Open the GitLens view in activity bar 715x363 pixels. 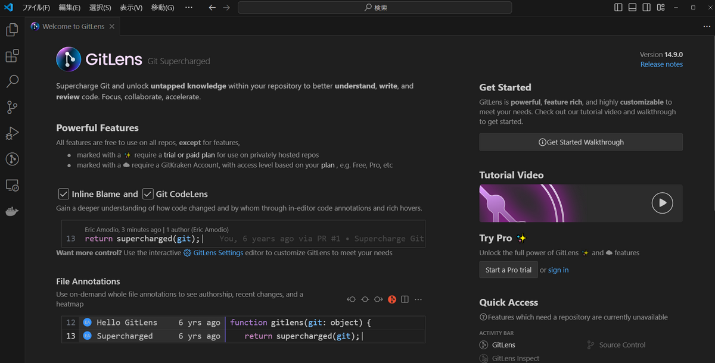click(12, 158)
